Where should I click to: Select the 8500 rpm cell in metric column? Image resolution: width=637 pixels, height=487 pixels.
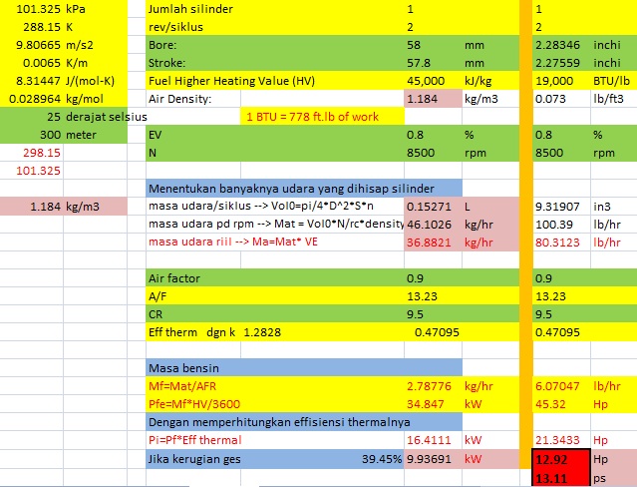pyautogui.click(x=433, y=153)
